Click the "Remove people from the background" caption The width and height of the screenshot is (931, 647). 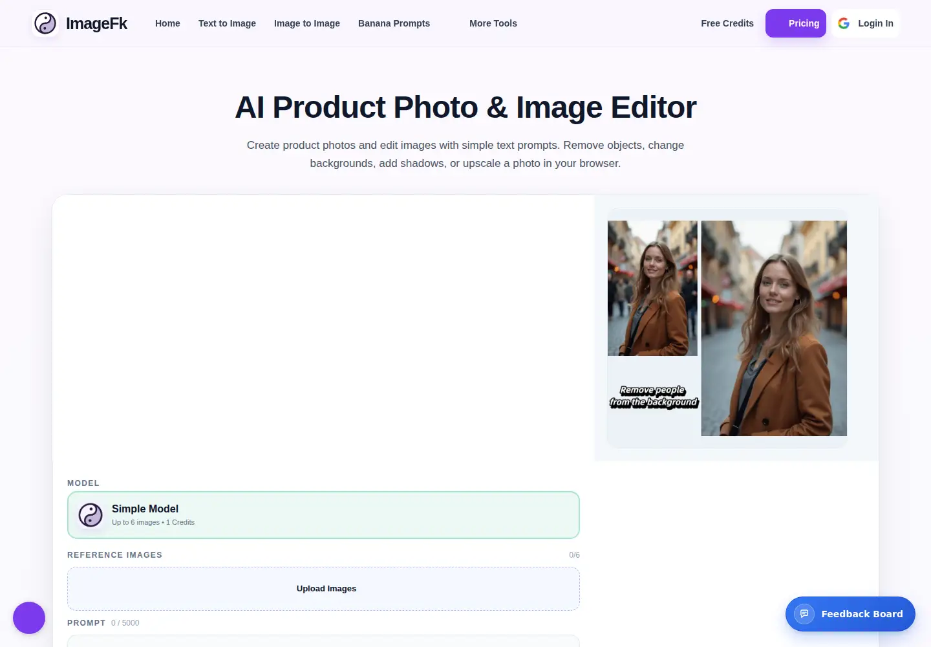click(x=654, y=397)
